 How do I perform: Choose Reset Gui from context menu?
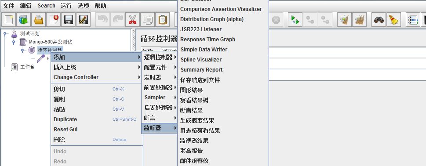coord(96,130)
